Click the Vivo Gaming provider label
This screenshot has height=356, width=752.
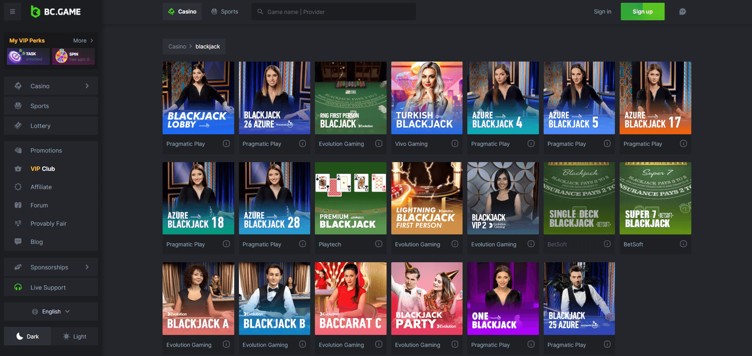[x=411, y=144]
